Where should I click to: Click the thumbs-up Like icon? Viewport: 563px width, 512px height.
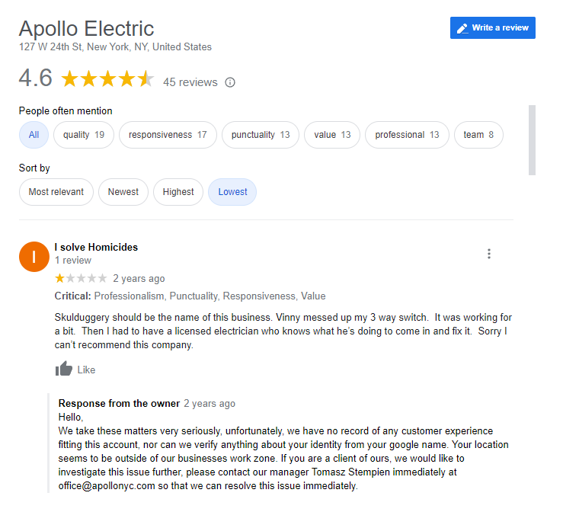click(64, 370)
